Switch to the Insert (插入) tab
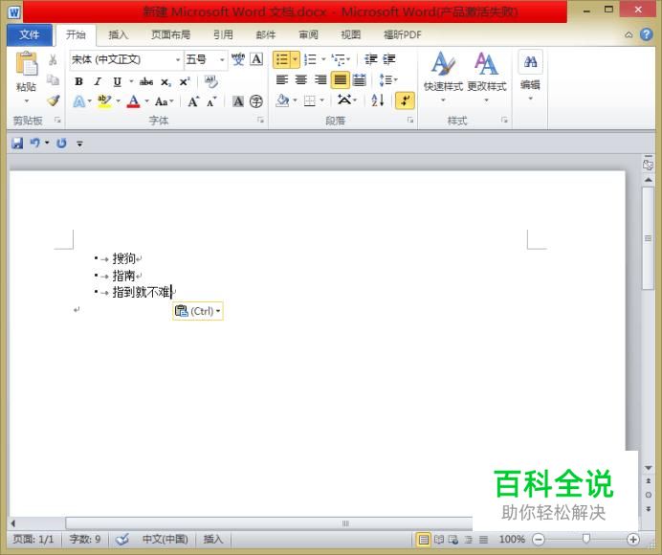 [118, 34]
